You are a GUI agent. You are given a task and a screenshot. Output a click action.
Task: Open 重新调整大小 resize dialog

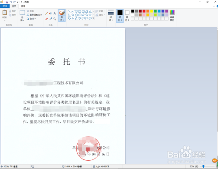tap(34, 15)
